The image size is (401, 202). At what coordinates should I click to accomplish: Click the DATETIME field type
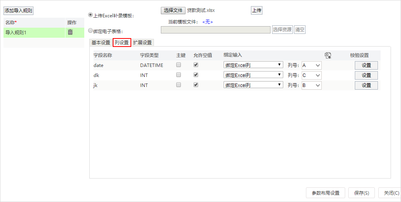(x=152, y=65)
